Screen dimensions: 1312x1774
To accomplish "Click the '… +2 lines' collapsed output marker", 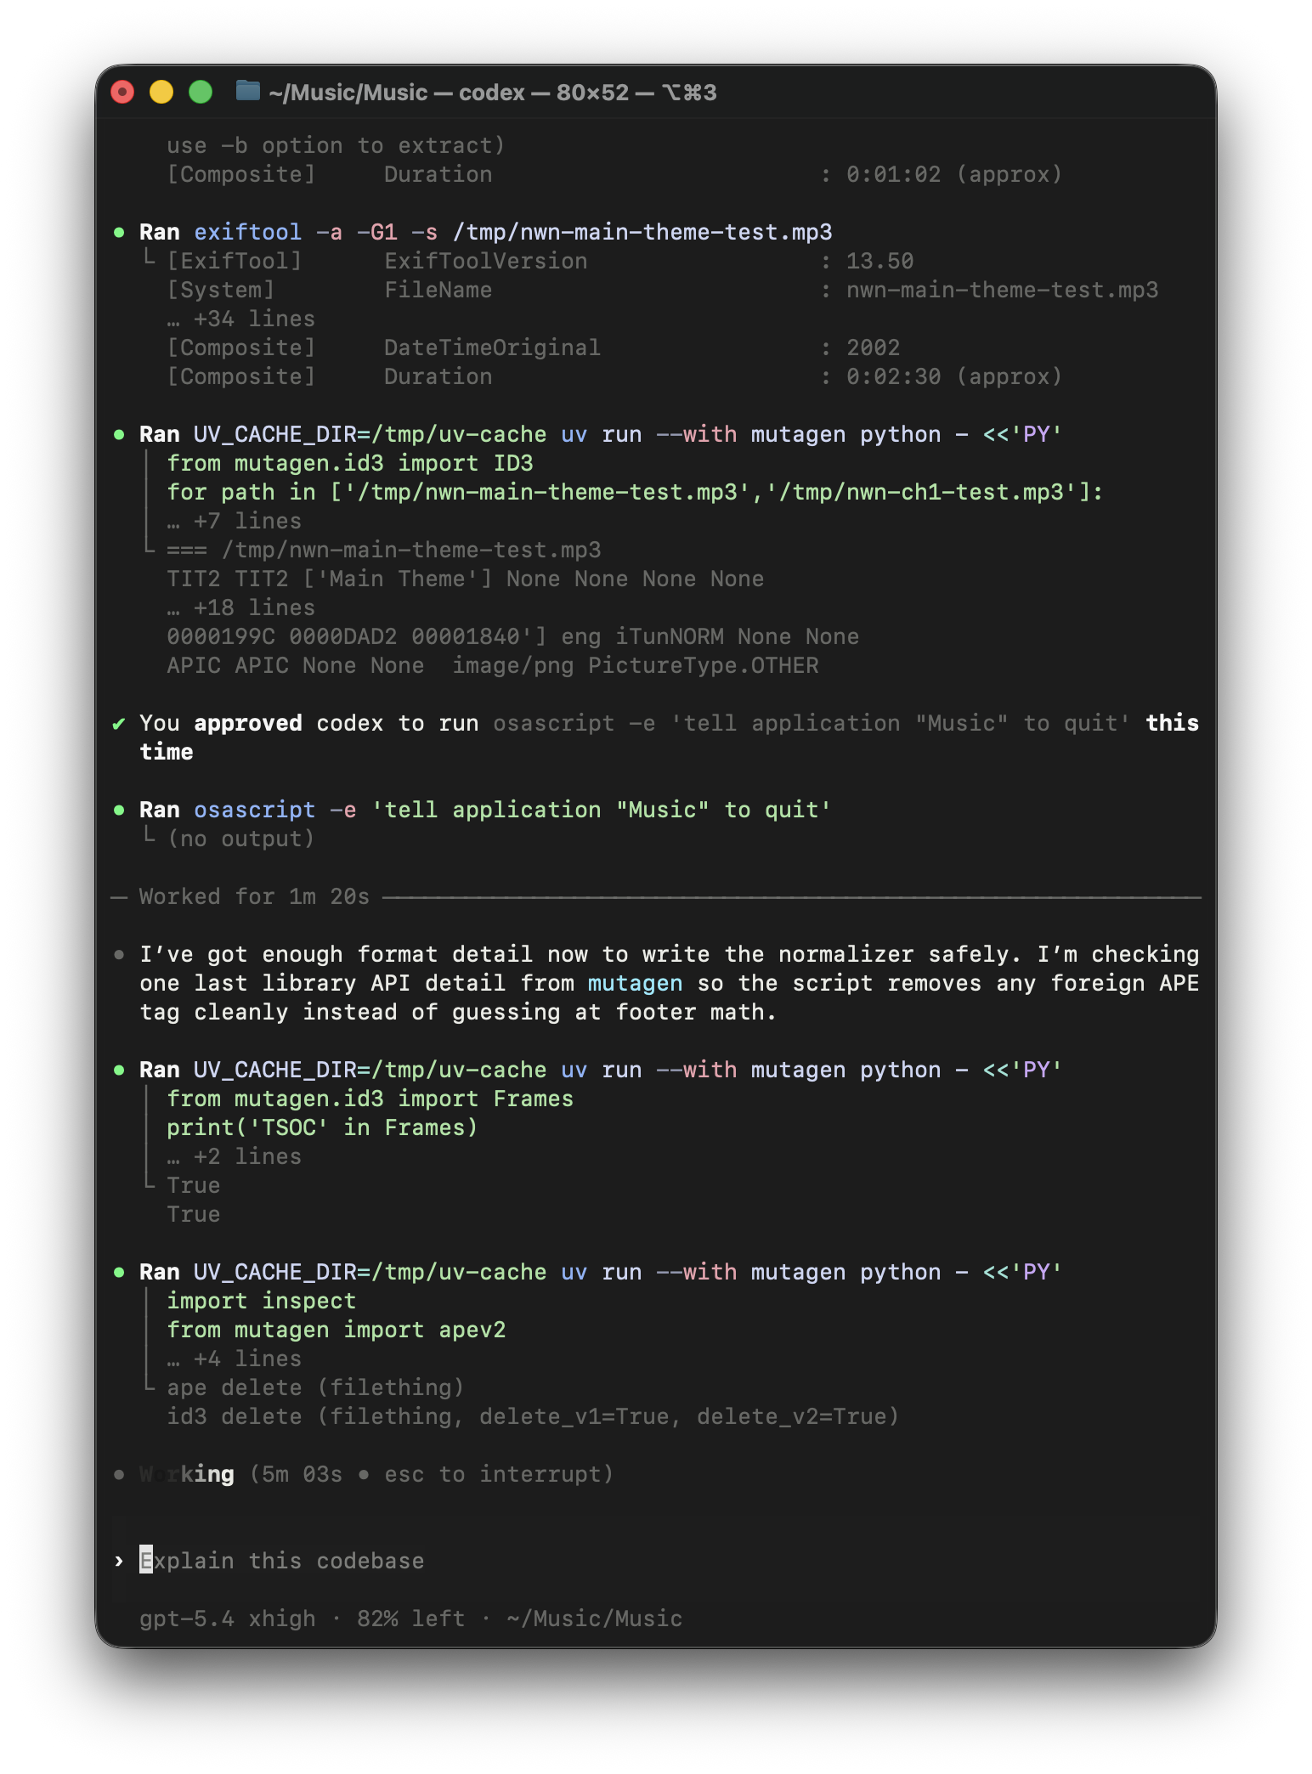I will pyautogui.click(x=235, y=1157).
